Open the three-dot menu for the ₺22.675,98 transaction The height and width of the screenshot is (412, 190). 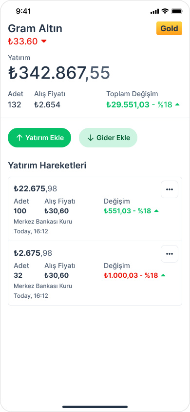click(x=170, y=189)
